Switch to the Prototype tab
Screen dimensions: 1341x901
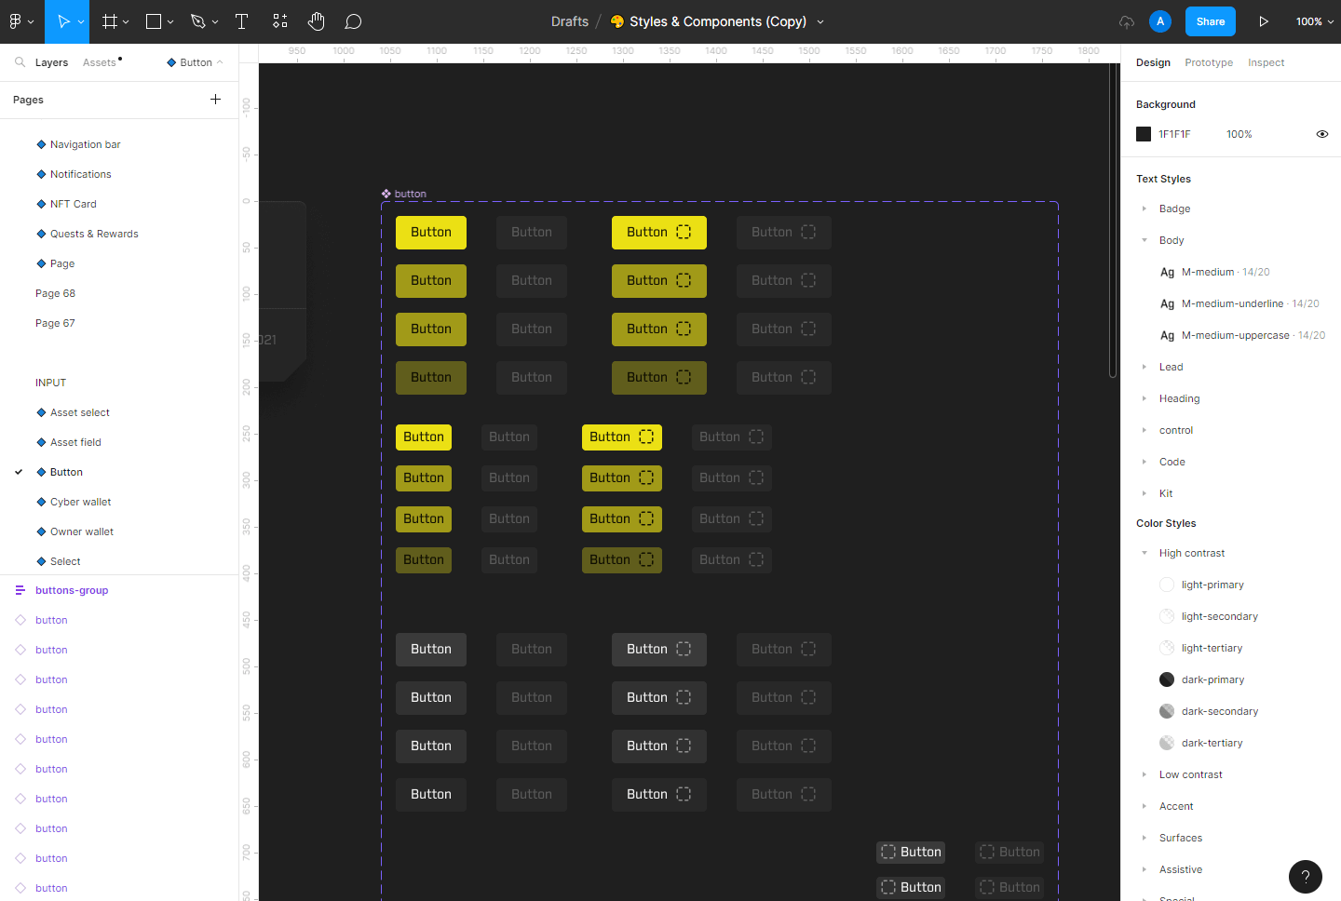click(x=1208, y=62)
